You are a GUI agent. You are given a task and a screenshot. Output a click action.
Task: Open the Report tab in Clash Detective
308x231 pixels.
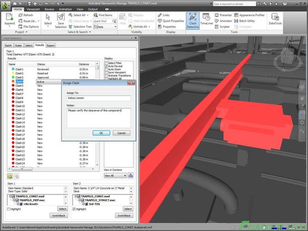coord(50,46)
